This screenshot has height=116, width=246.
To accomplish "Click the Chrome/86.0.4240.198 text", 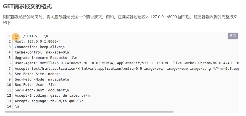I will (x=219, y=63).
